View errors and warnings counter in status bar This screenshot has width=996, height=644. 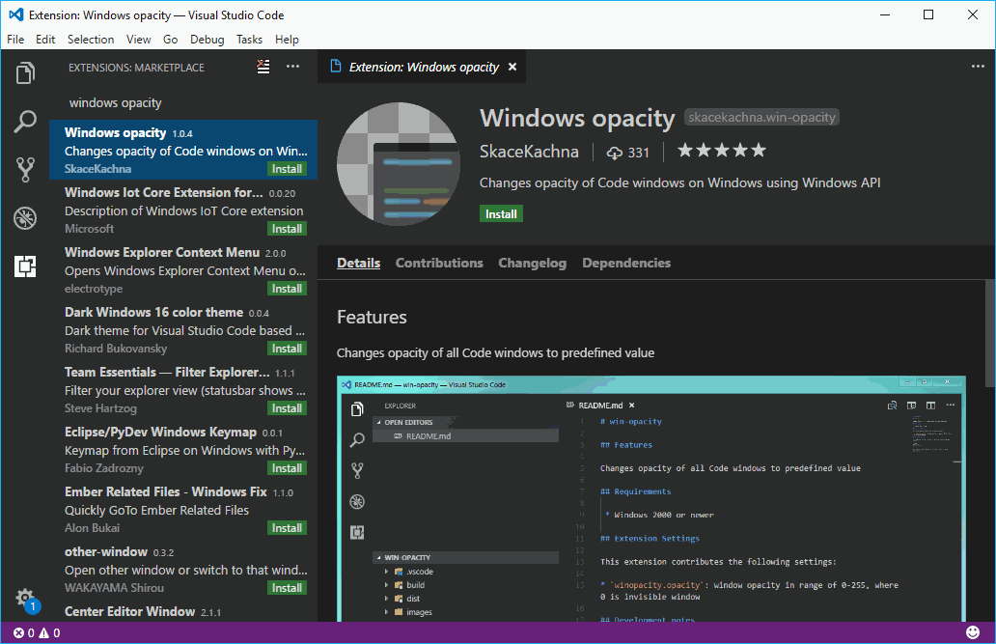30,632
